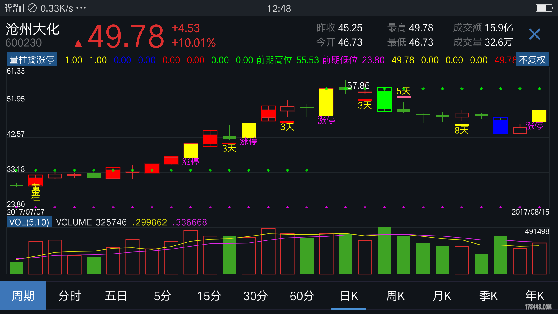Tap the magenta MA10 value 336668
Screen dimensions: 558x314
[x=189, y=222]
